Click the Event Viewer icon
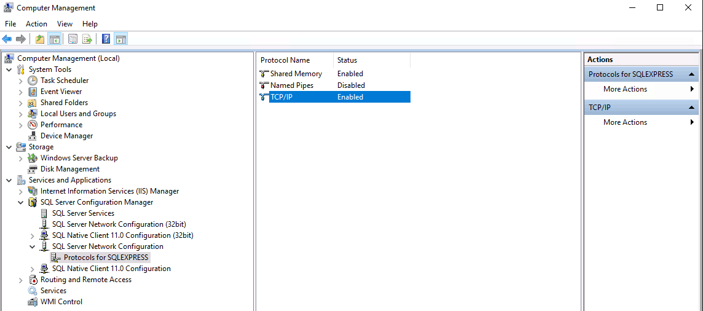 (33, 92)
